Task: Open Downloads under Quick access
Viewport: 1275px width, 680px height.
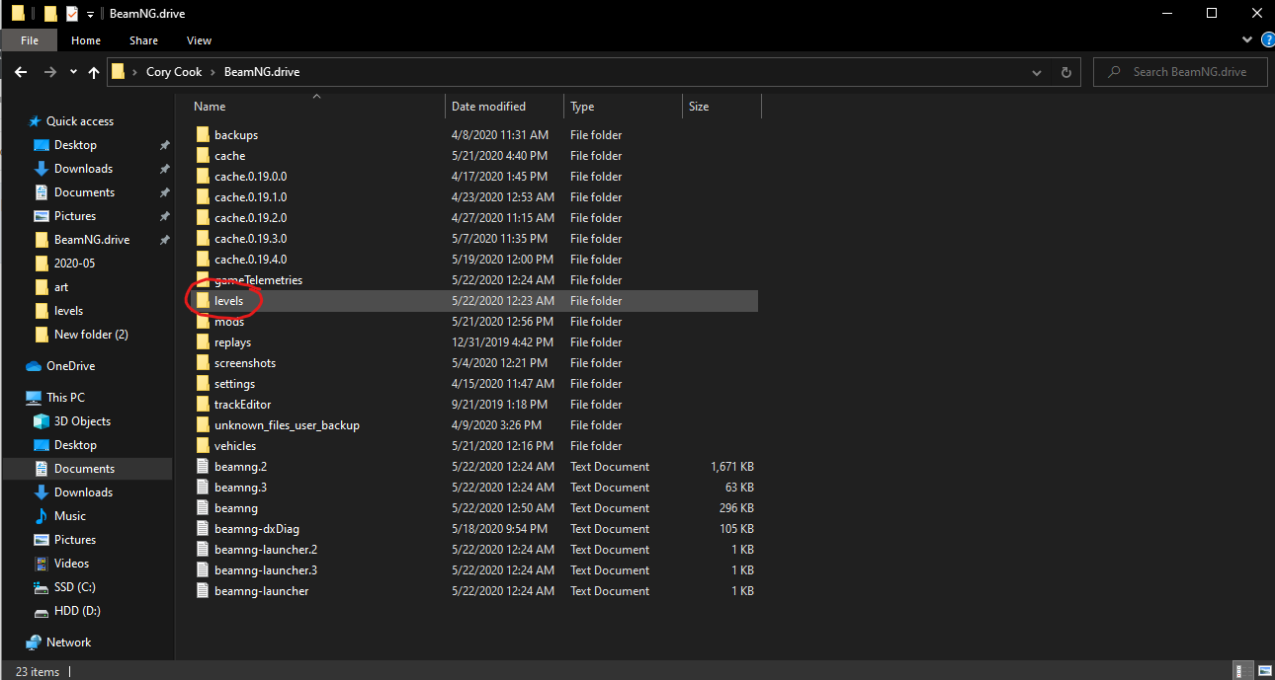Action: pos(83,168)
